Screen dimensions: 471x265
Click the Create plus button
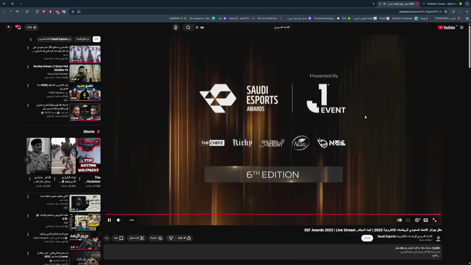point(32,27)
